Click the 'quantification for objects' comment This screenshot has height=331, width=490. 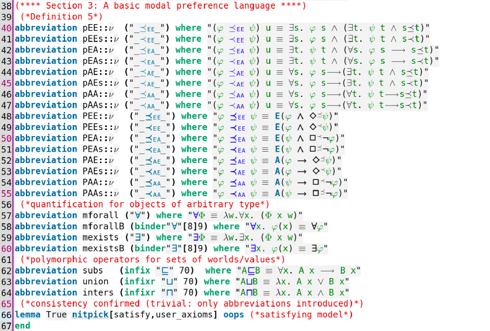tap(145, 204)
